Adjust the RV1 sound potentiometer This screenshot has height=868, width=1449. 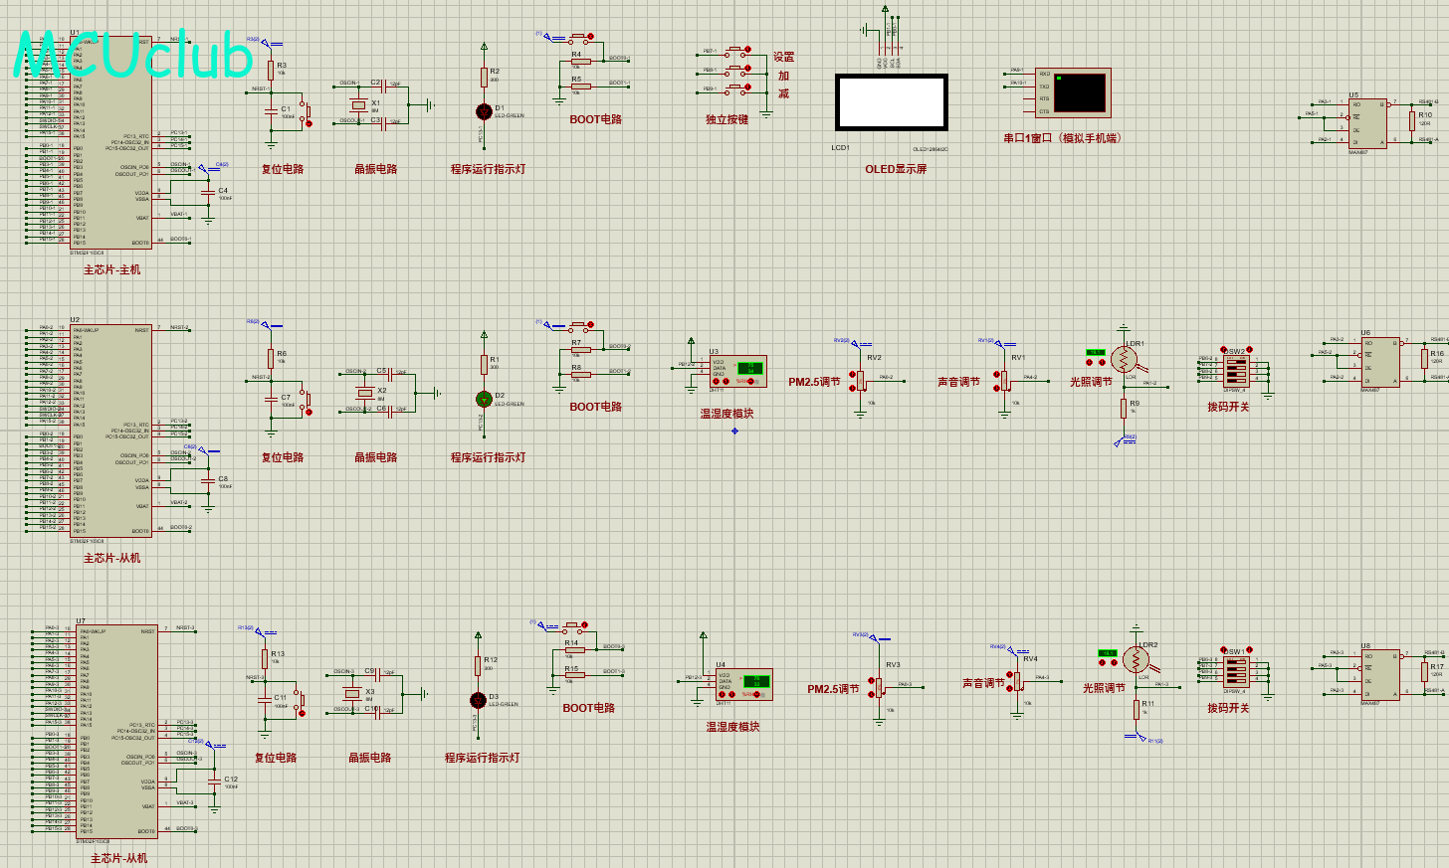[1005, 379]
